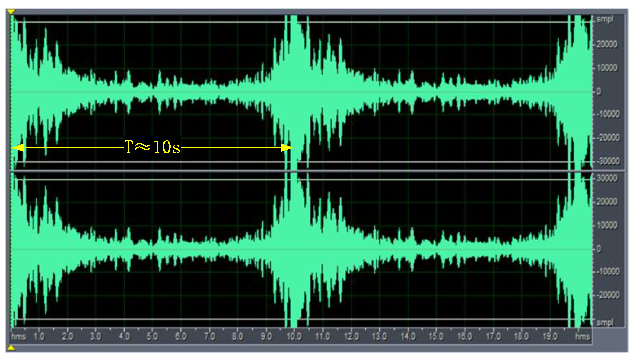Image resolution: width=636 pixels, height=358 pixels.
Task: Click the 10.0 mark on time ruler
Action: tap(294, 337)
